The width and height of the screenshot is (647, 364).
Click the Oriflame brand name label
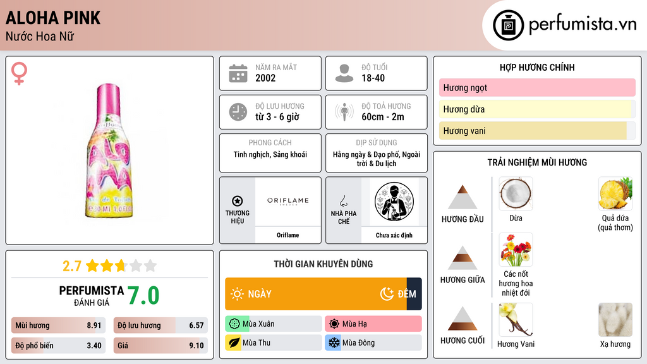(x=287, y=235)
